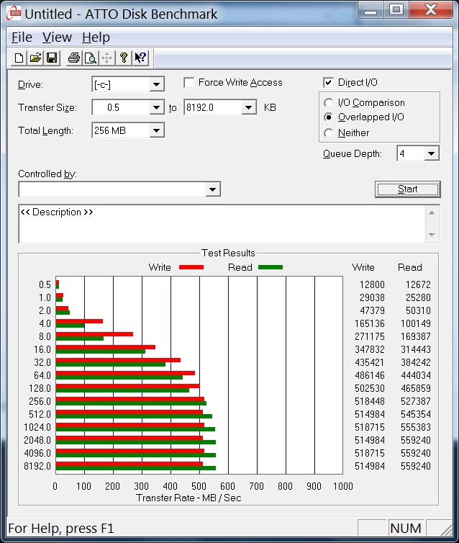Click the Print Preview toolbar icon
This screenshot has width=459, height=543.
tap(90, 58)
